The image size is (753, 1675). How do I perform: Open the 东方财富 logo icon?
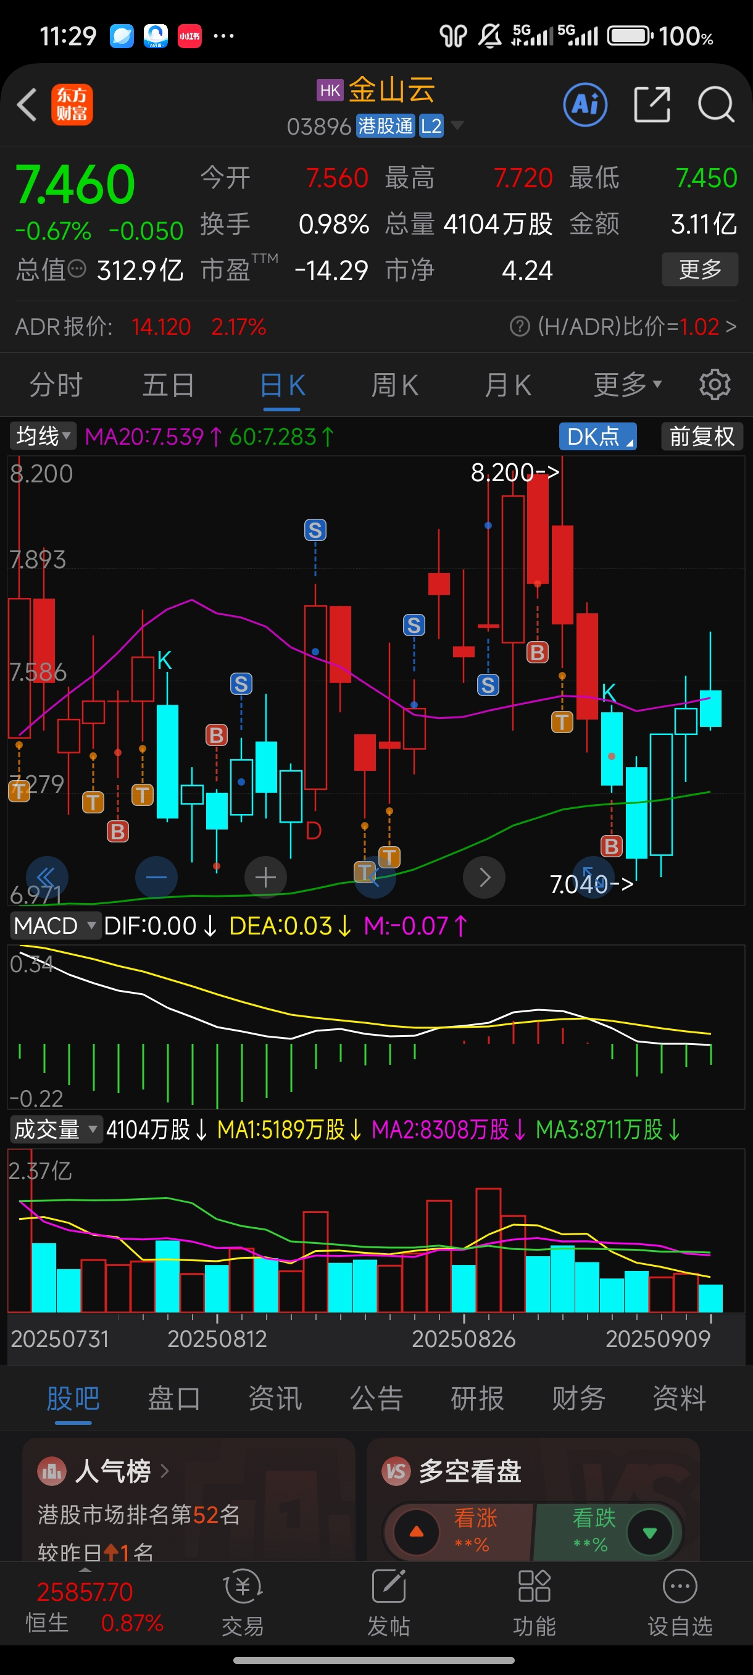click(x=72, y=105)
